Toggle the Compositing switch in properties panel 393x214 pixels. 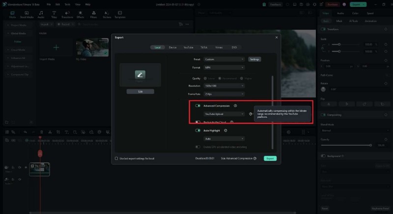click(x=323, y=115)
